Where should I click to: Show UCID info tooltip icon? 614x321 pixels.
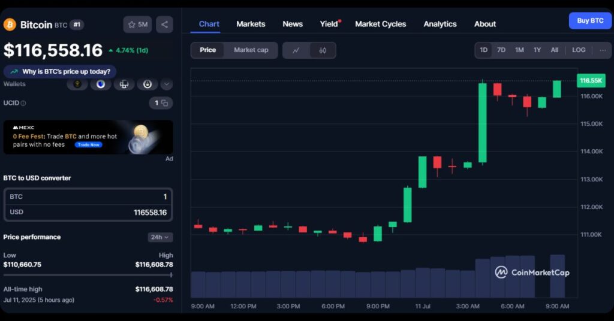[x=23, y=103]
